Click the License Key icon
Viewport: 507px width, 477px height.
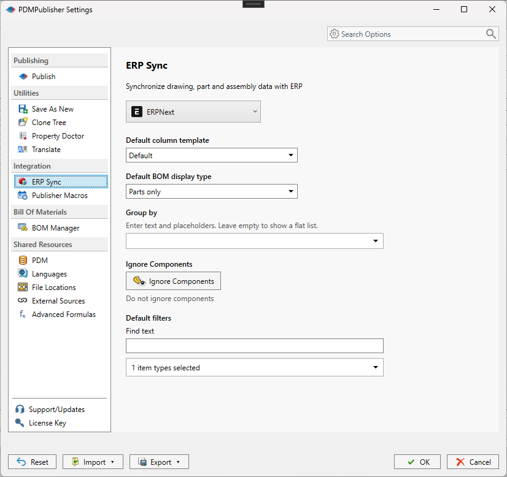point(20,422)
